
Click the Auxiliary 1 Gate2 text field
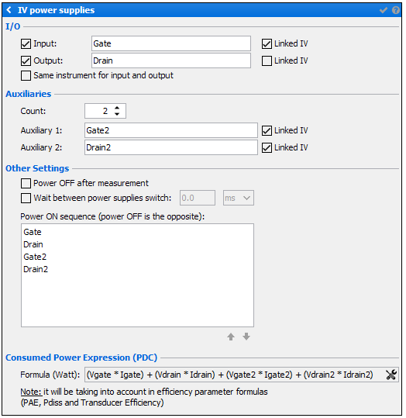[x=171, y=130]
